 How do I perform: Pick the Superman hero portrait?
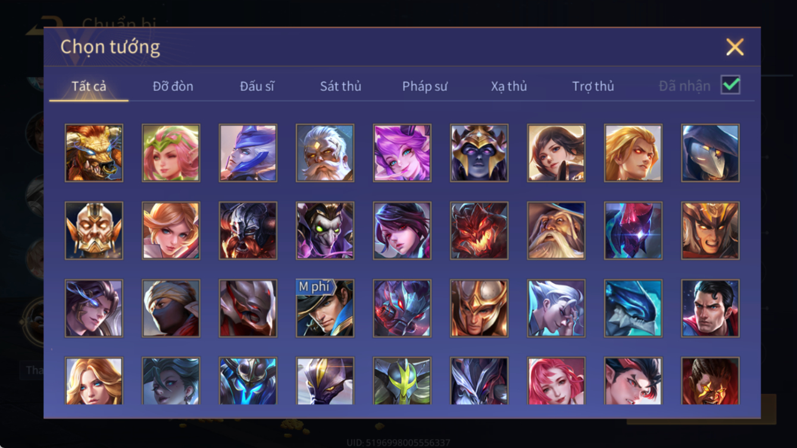click(710, 308)
